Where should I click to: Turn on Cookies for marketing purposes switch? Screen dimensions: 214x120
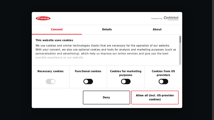[x=126, y=82]
